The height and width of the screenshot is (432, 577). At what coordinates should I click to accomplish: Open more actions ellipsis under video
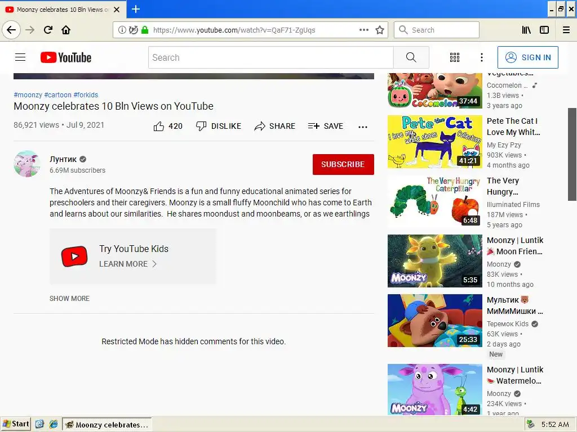coord(363,127)
